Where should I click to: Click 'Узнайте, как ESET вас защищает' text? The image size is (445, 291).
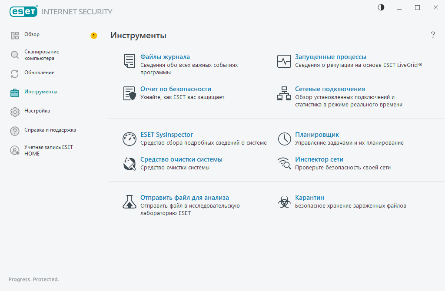[182, 97]
